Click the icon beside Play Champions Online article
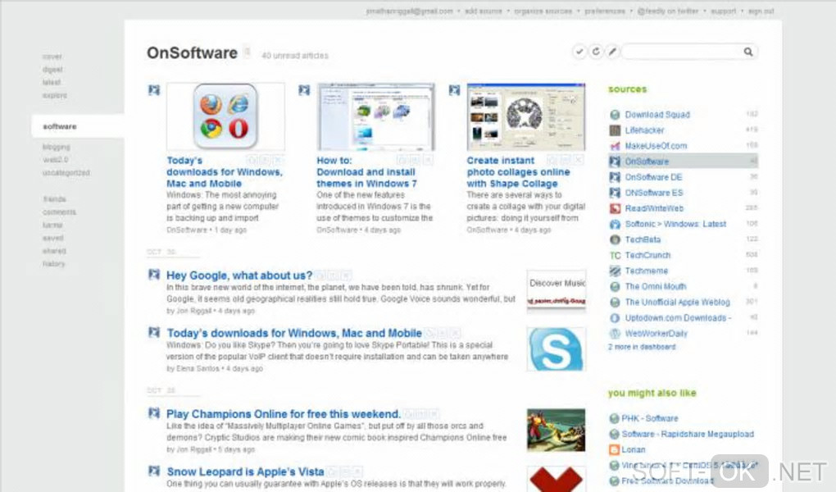 pyautogui.click(x=154, y=412)
